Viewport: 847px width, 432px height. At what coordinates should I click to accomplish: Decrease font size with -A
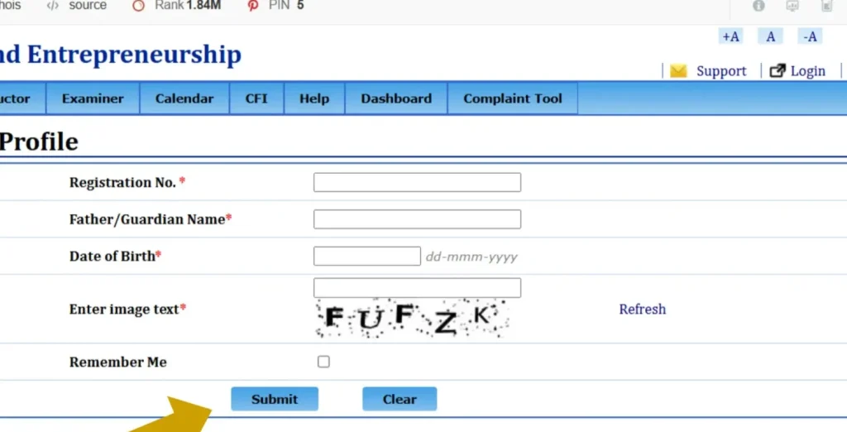(x=810, y=36)
